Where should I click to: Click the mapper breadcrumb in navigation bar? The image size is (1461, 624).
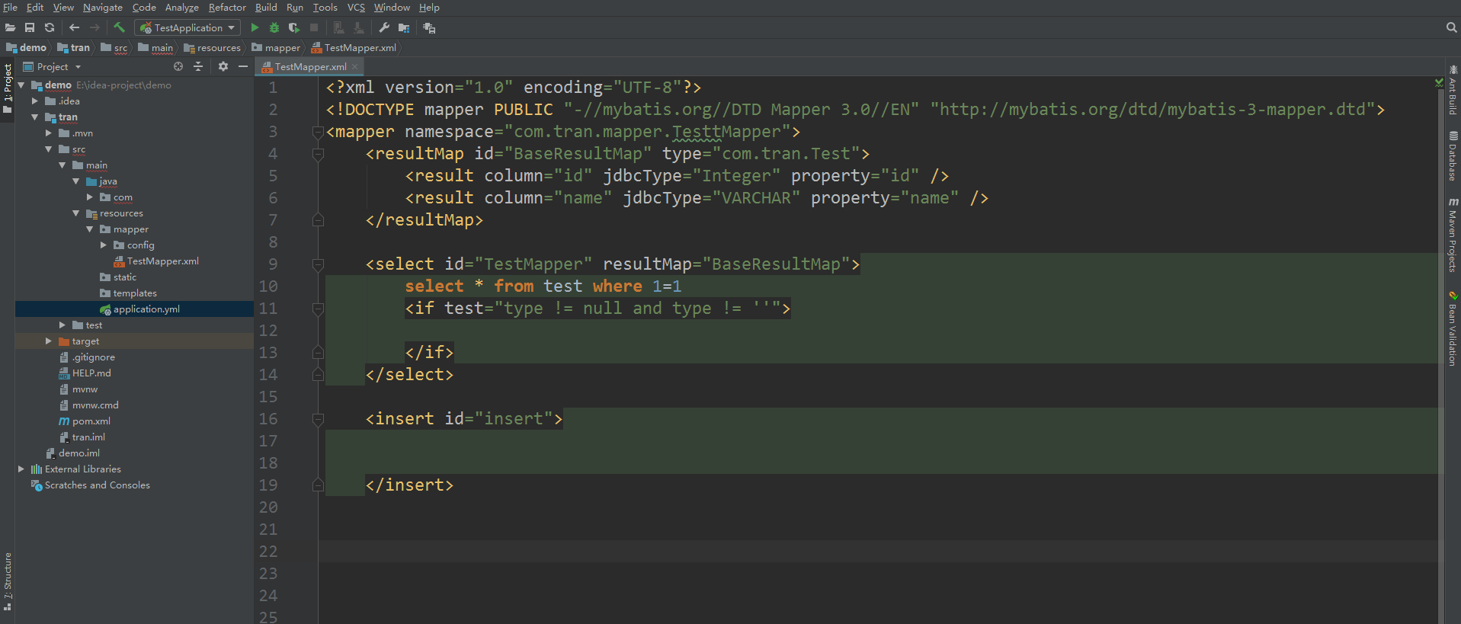pos(276,47)
